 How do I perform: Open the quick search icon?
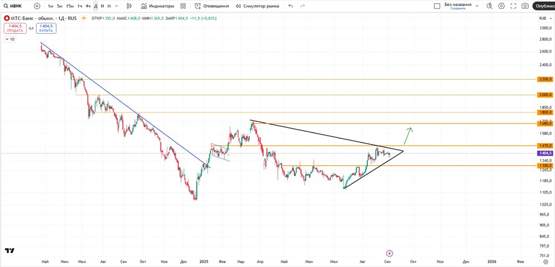490,6
